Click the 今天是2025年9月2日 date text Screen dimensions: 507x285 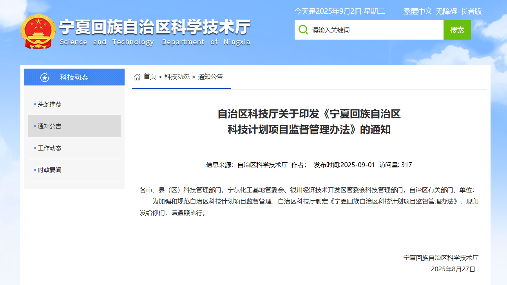(339, 11)
